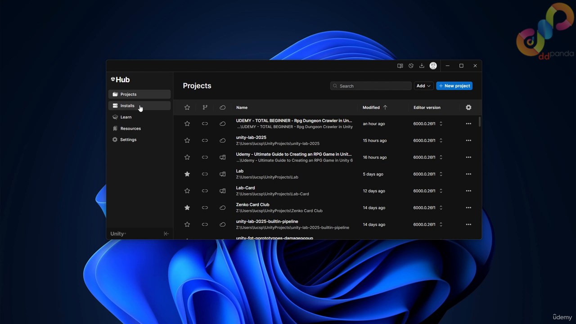The width and height of the screenshot is (576, 324).
Task: Unstar the Zenko Card Club project
Action: 187,207
